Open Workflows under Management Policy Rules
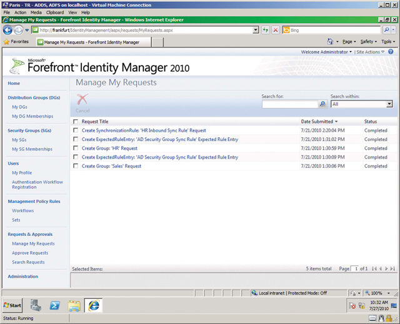This screenshot has height=324, width=400. pos(23,210)
